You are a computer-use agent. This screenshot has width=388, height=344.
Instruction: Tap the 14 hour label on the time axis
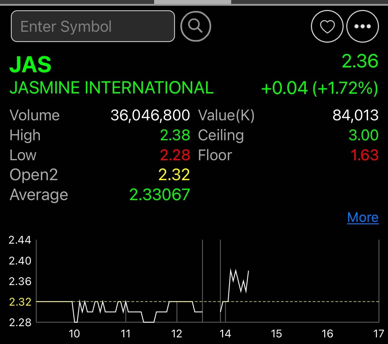coord(225,334)
